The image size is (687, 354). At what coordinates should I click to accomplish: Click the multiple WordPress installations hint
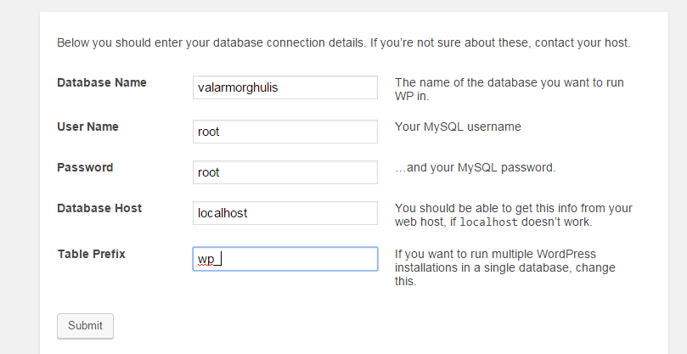tap(508, 267)
